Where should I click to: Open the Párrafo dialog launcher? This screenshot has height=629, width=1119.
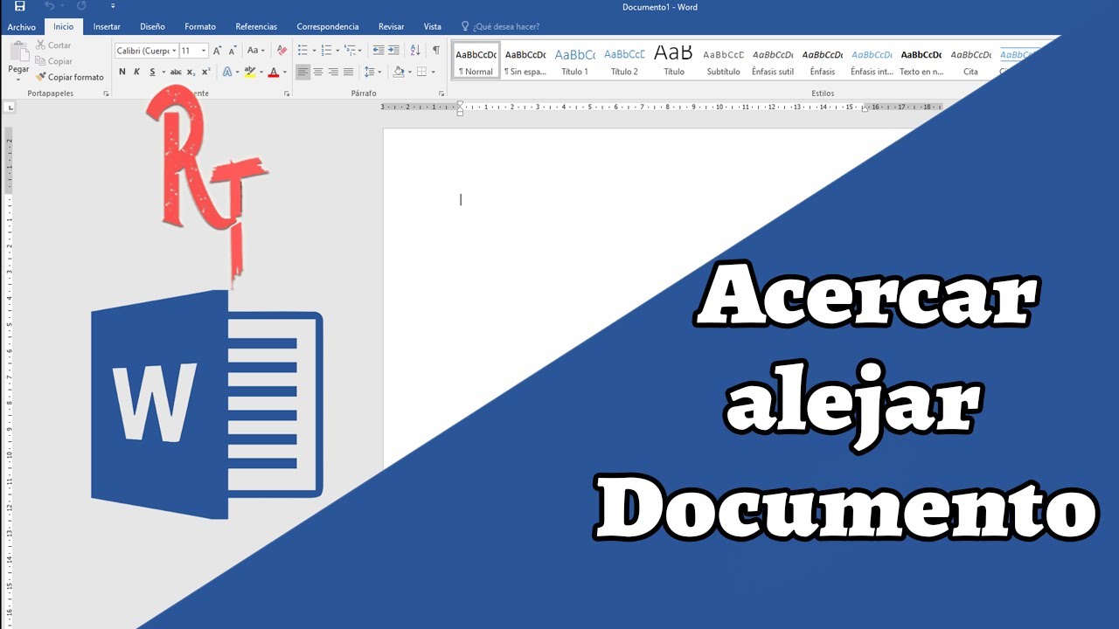tap(441, 93)
